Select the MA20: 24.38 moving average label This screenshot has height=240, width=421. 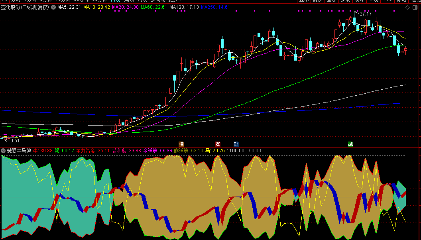pyautogui.click(x=126, y=7)
